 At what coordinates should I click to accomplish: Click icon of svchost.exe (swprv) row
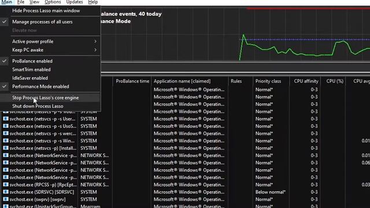[6, 199]
